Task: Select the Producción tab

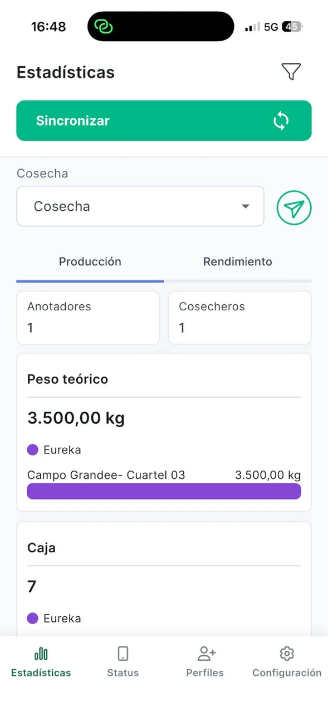Action: (90, 261)
